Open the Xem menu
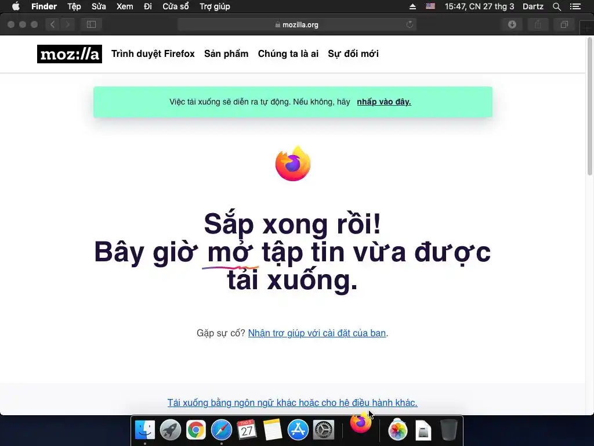The width and height of the screenshot is (594, 446). click(x=125, y=6)
